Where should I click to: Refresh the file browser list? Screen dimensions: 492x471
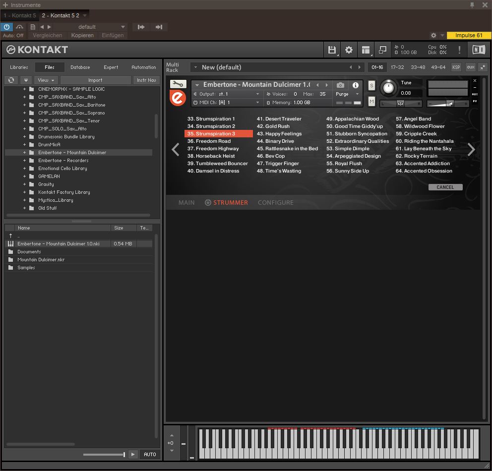tap(11, 80)
